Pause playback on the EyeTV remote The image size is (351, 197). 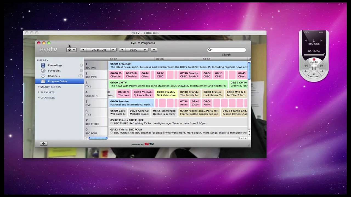click(x=314, y=68)
